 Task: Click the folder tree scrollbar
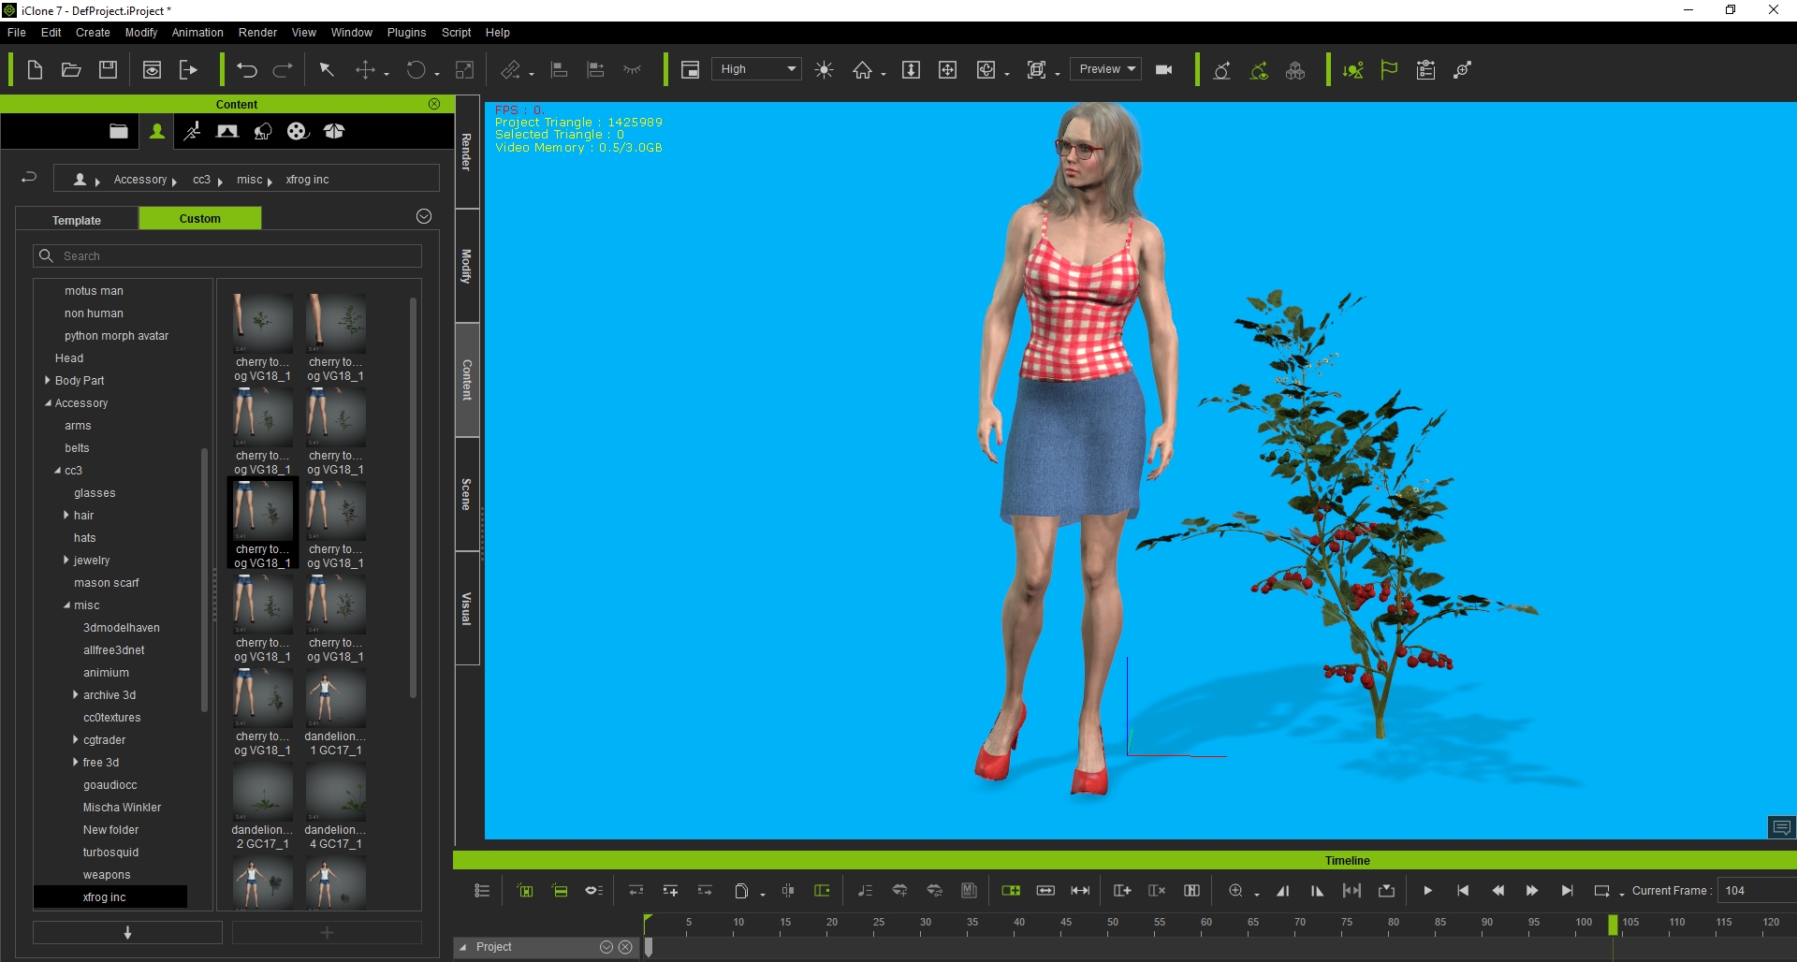[205, 580]
